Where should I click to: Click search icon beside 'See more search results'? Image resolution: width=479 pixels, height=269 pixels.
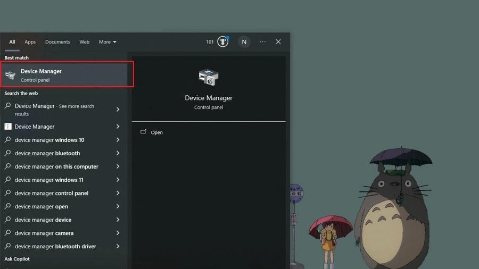tap(7, 106)
